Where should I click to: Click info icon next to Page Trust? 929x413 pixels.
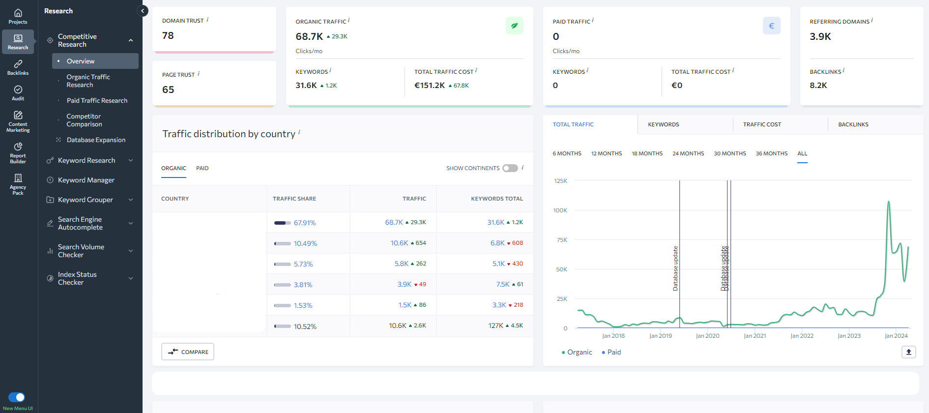point(199,74)
